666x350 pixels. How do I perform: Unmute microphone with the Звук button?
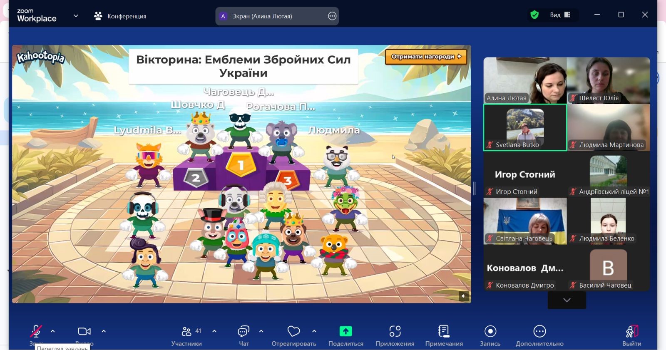pos(36,331)
